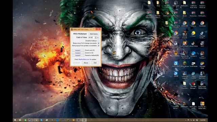
Task: Open the dropdown arrow beside Field of View
Action: pyautogui.click(x=98, y=38)
